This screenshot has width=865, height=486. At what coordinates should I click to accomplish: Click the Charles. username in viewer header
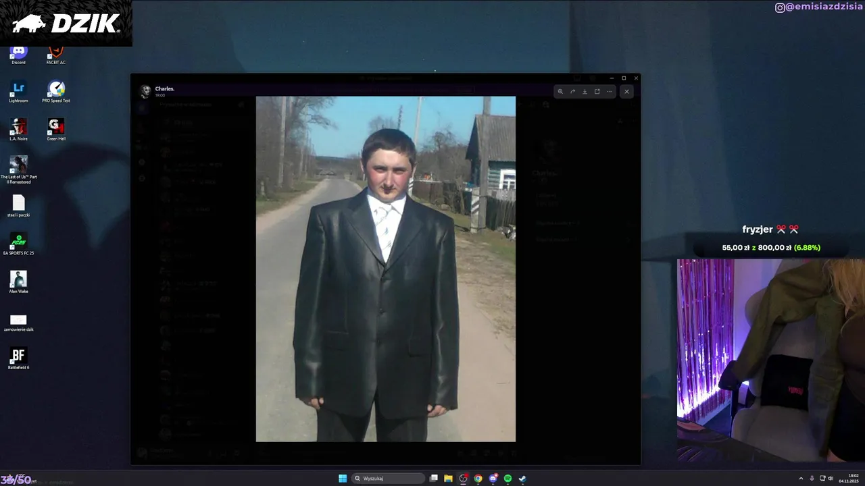point(165,89)
